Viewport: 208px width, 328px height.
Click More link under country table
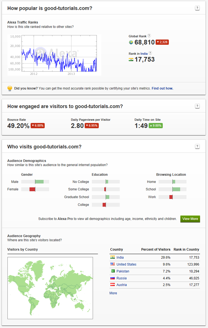(113, 293)
